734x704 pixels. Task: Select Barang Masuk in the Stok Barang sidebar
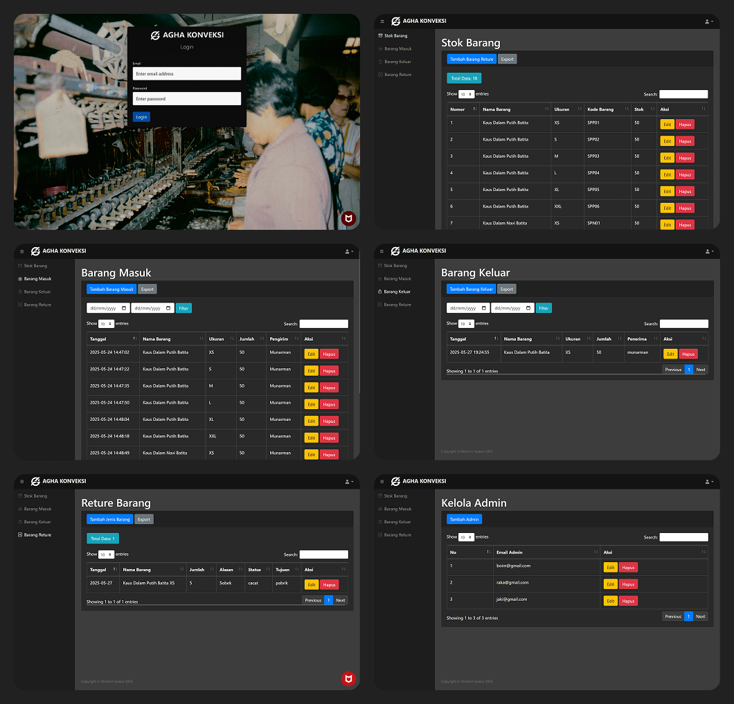coord(398,48)
